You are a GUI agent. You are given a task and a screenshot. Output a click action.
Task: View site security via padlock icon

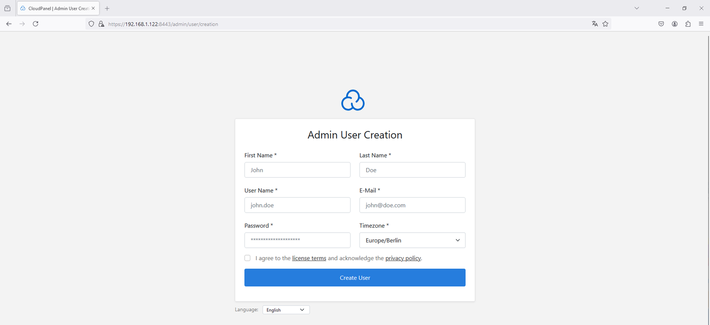pos(101,24)
